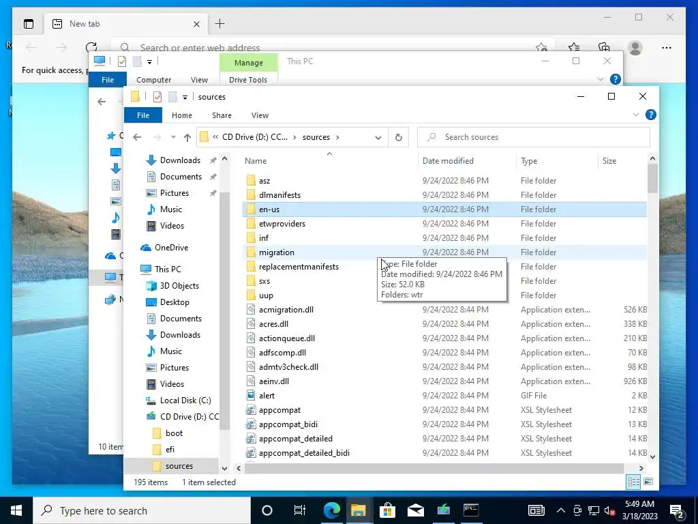This screenshot has width=698, height=524.
Task: Click file list vertical scrollbar thumb
Action: (x=652, y=179)
